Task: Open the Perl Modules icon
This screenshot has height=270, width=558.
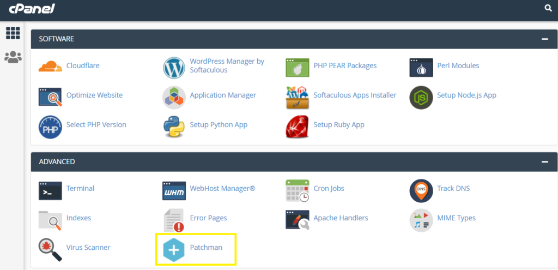Action: [421, 67]
